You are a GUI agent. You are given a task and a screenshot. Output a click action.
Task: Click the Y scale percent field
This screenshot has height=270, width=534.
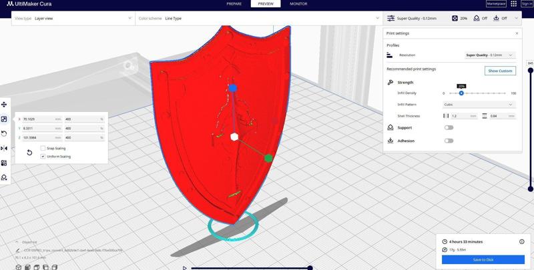coord(84,128)
